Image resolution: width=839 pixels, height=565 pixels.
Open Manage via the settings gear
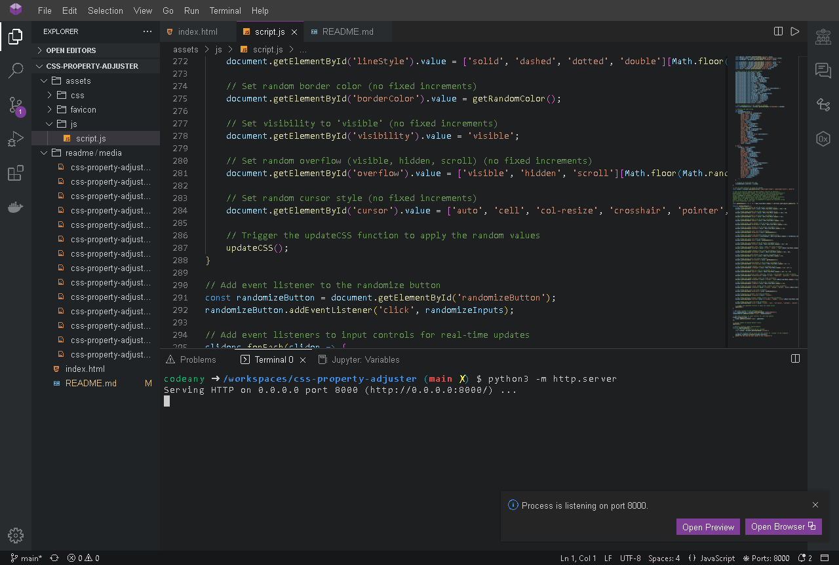(x=16, y=535)
